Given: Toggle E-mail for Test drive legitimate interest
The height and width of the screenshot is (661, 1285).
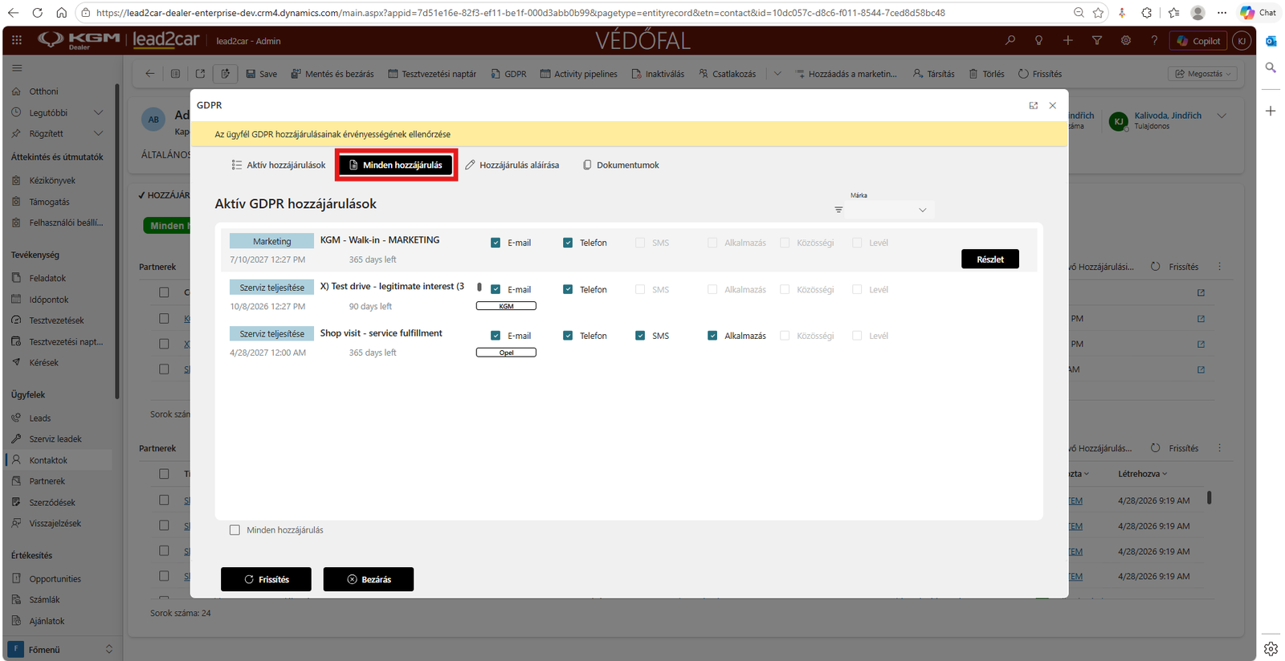Looking at the screenshot, I should (496, 289).
